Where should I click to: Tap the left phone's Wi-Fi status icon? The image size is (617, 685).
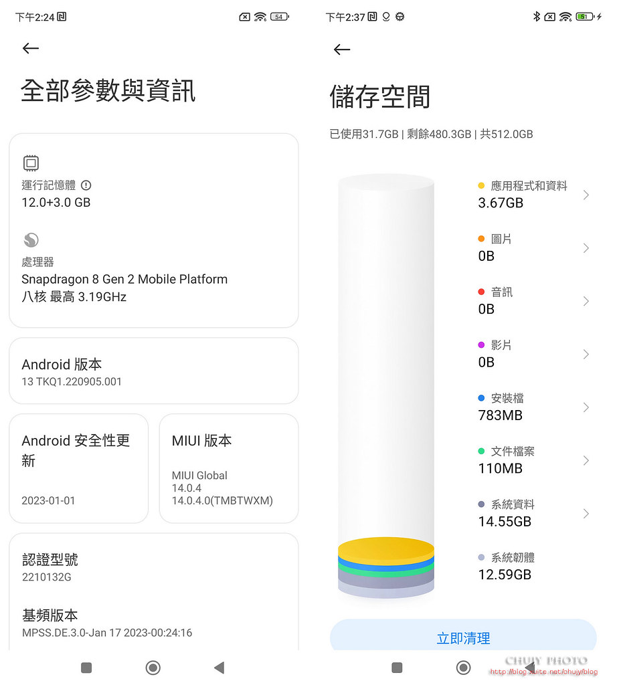coord(260,17)
